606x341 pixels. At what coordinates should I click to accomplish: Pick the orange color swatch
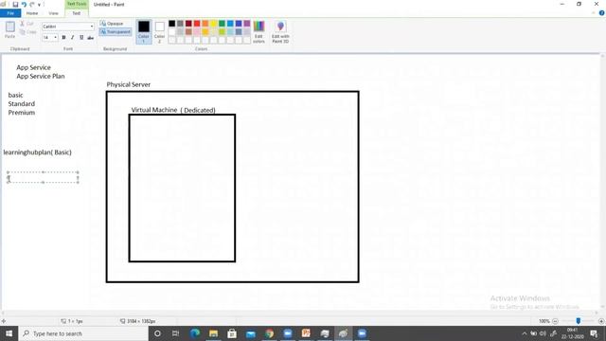(x=205, y=24)
